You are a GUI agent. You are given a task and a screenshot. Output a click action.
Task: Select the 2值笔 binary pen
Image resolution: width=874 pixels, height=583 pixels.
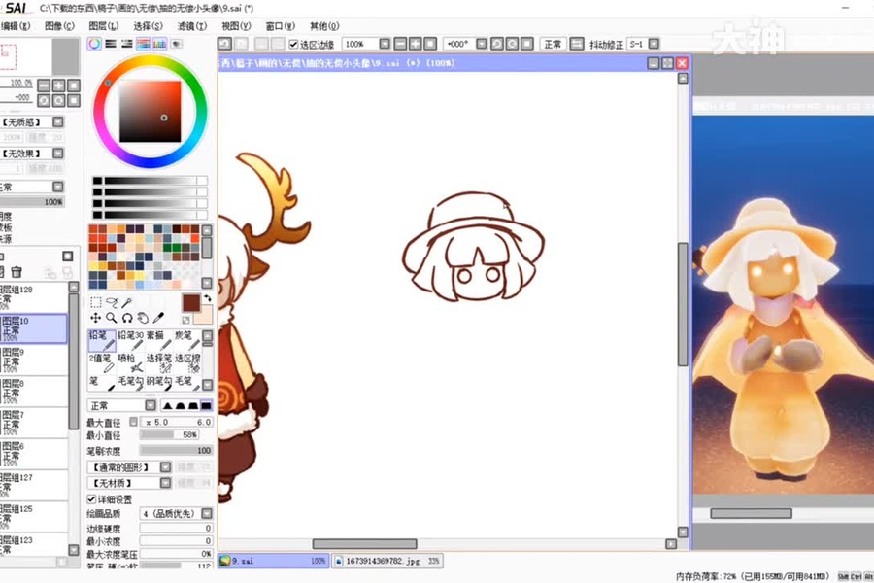pyautogui.click(x=101, y=363)
